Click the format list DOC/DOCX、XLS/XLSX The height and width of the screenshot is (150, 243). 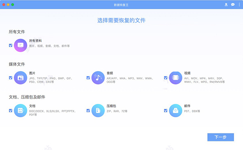point(52,113)
